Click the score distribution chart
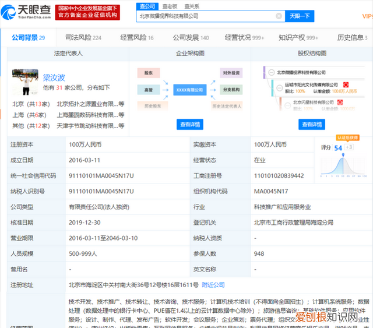 pyautogui.click(x=343, y=165)
